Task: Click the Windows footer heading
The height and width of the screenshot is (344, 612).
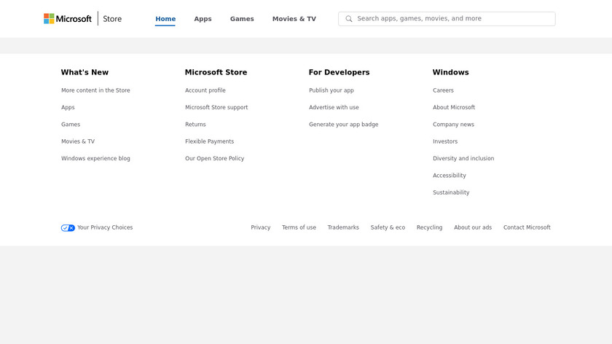Action: (451, 72)
